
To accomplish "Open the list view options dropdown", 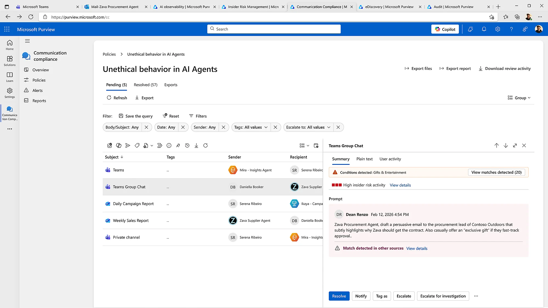I will (304, 145).
